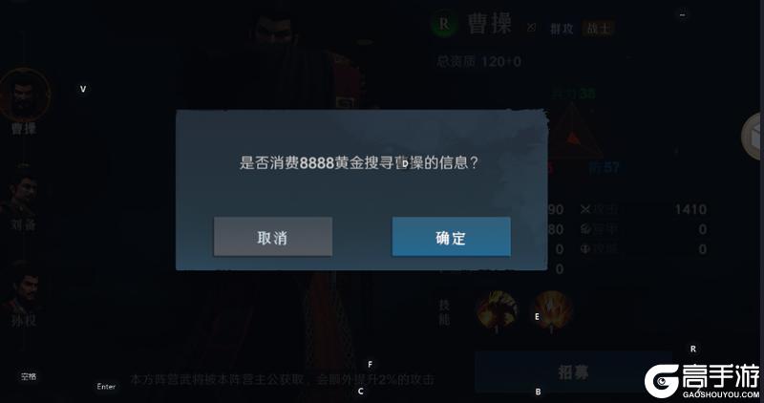Open the box icon at right edge
764x403 pixels.
point(753,137)
